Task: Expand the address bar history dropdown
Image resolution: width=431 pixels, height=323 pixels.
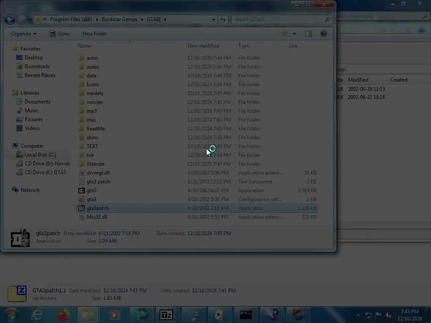Action: [x=213, y=19]
